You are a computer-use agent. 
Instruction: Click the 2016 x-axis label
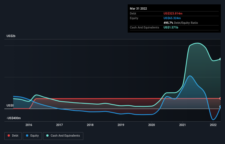click(x=29, y=125)
